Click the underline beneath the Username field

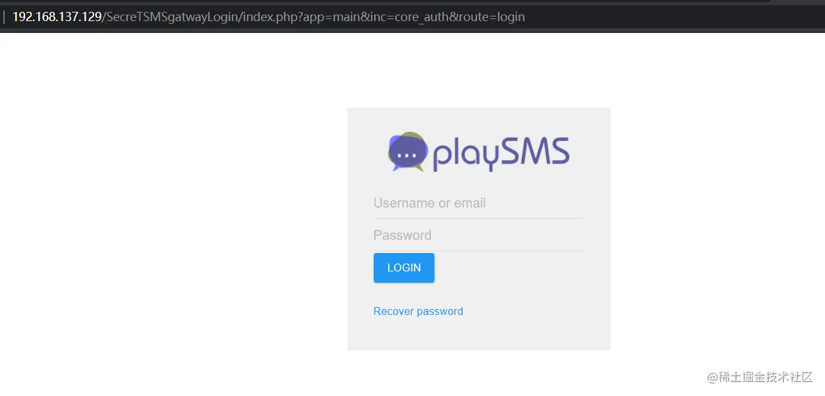[479, 218]
